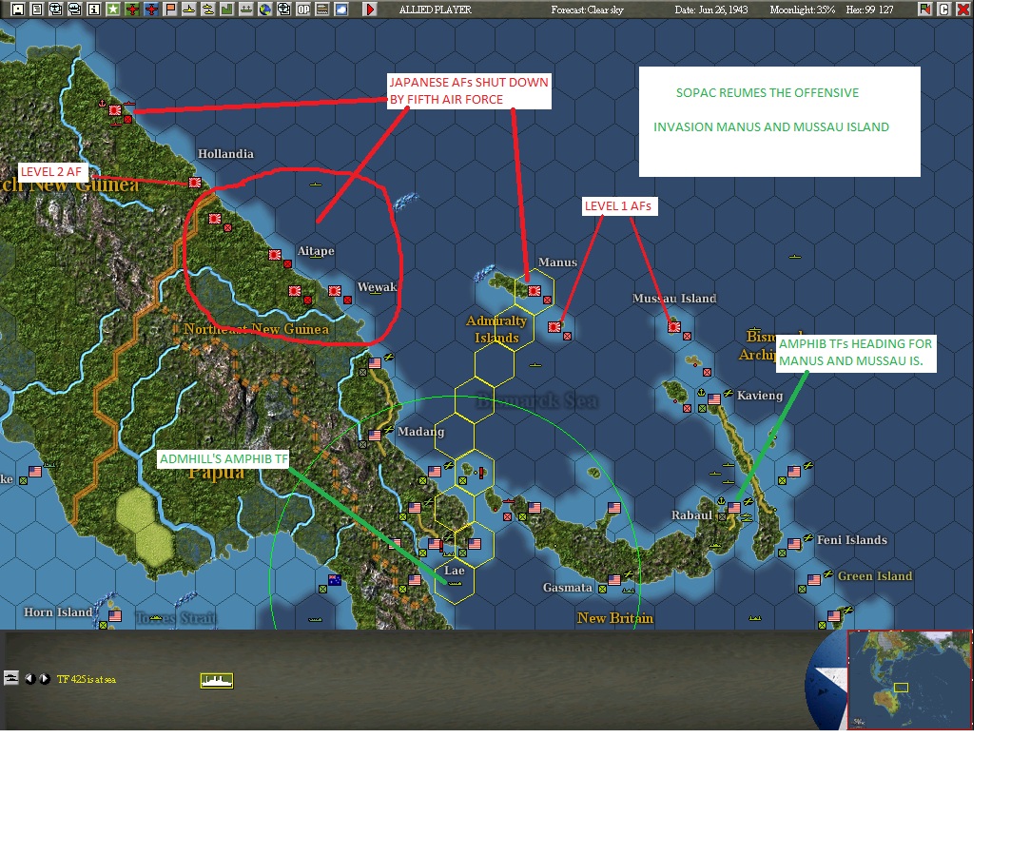Click the New Britain map label
1030x854 pixels.
[x=614, y=618]
